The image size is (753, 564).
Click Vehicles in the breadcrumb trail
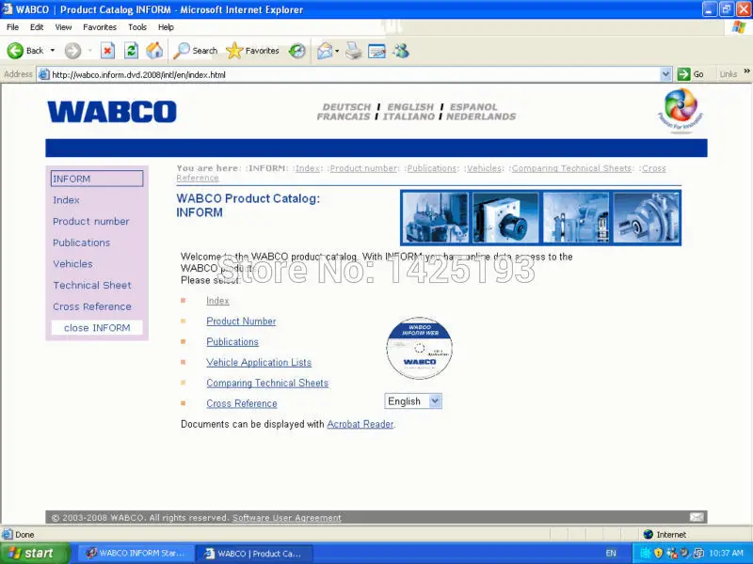pyautogui.click(x=484, y=168)
